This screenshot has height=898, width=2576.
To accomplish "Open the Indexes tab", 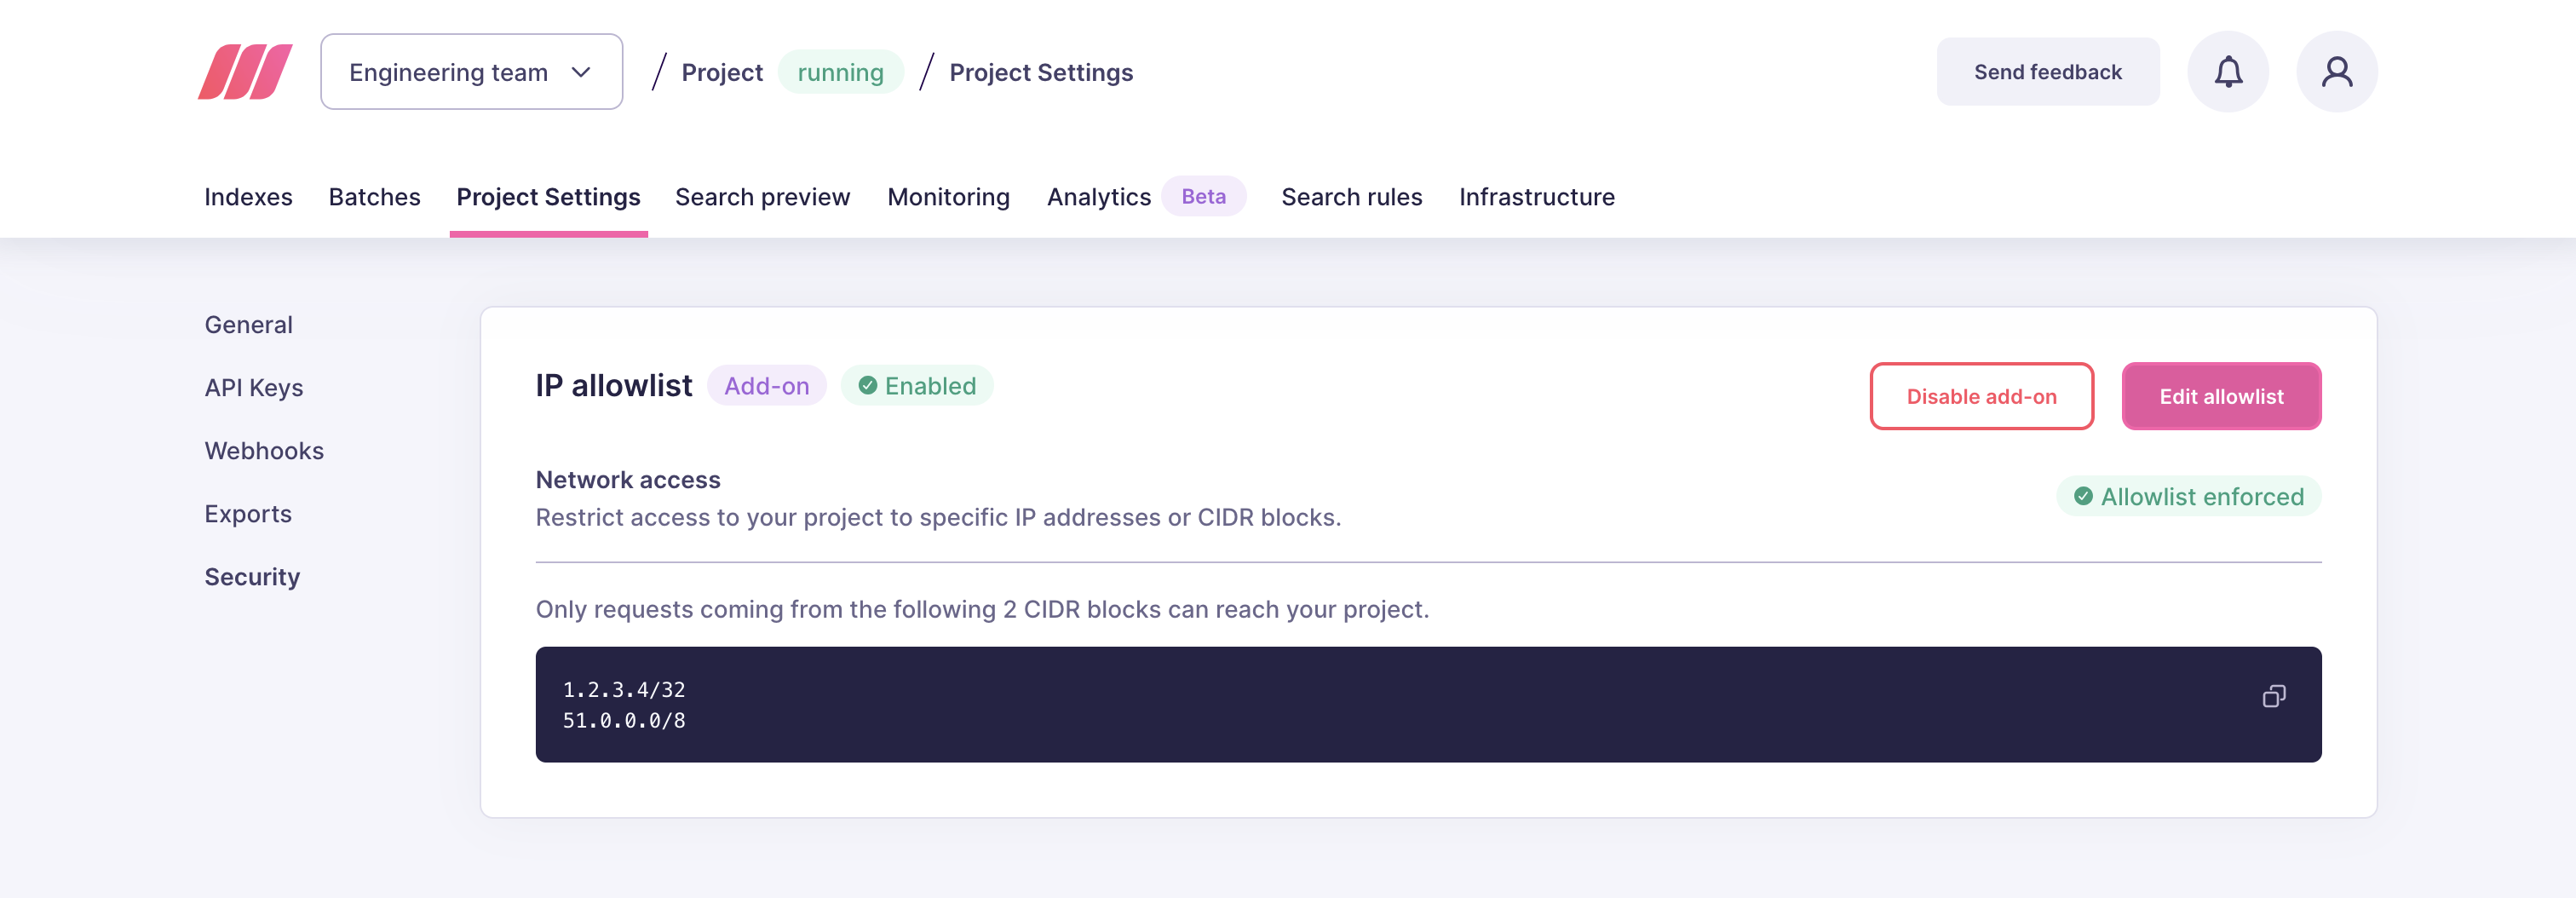I will point(248,197).
